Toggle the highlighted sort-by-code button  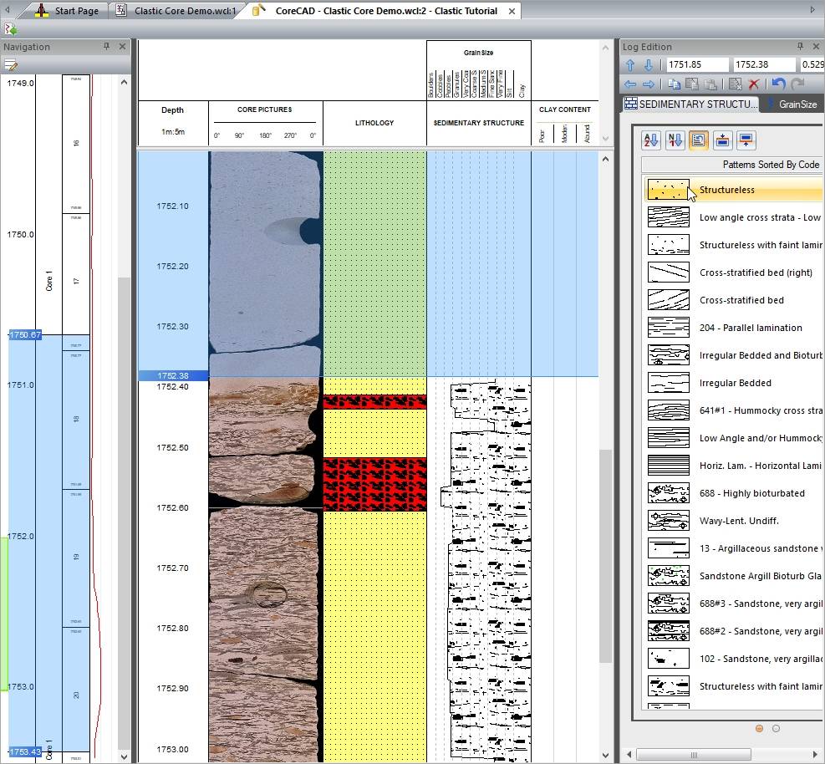click(699, 140)
